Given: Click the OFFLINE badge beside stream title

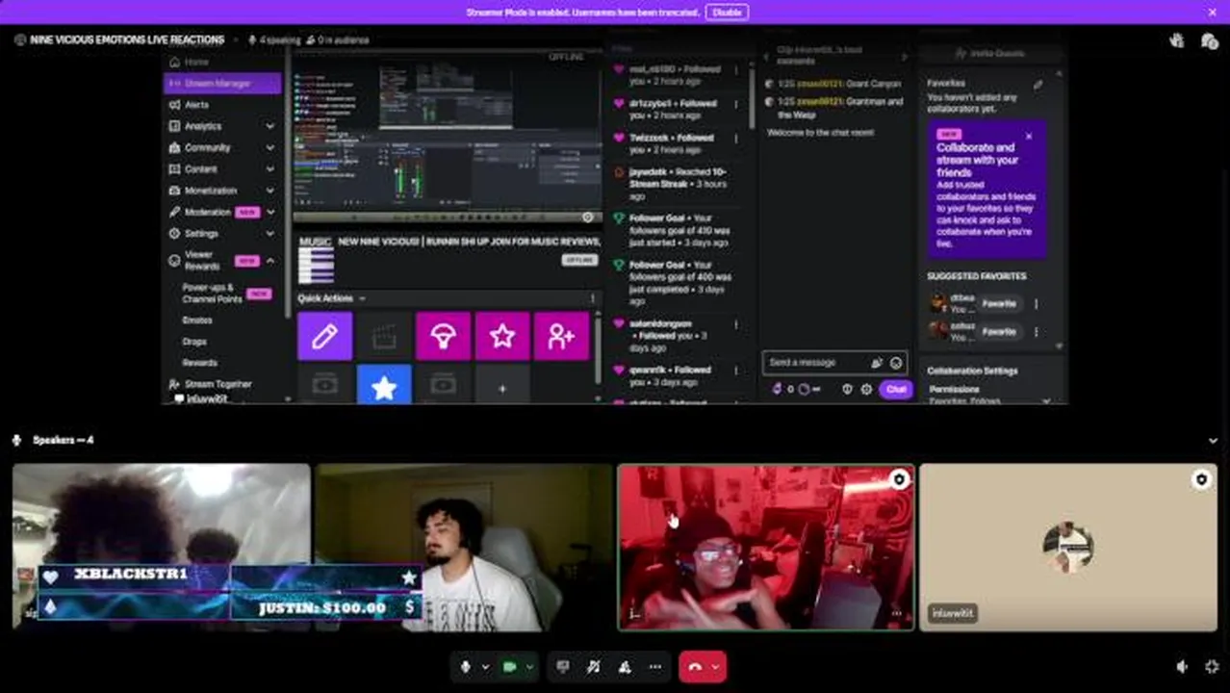Looking at the screenshot, I should [580, 261].
